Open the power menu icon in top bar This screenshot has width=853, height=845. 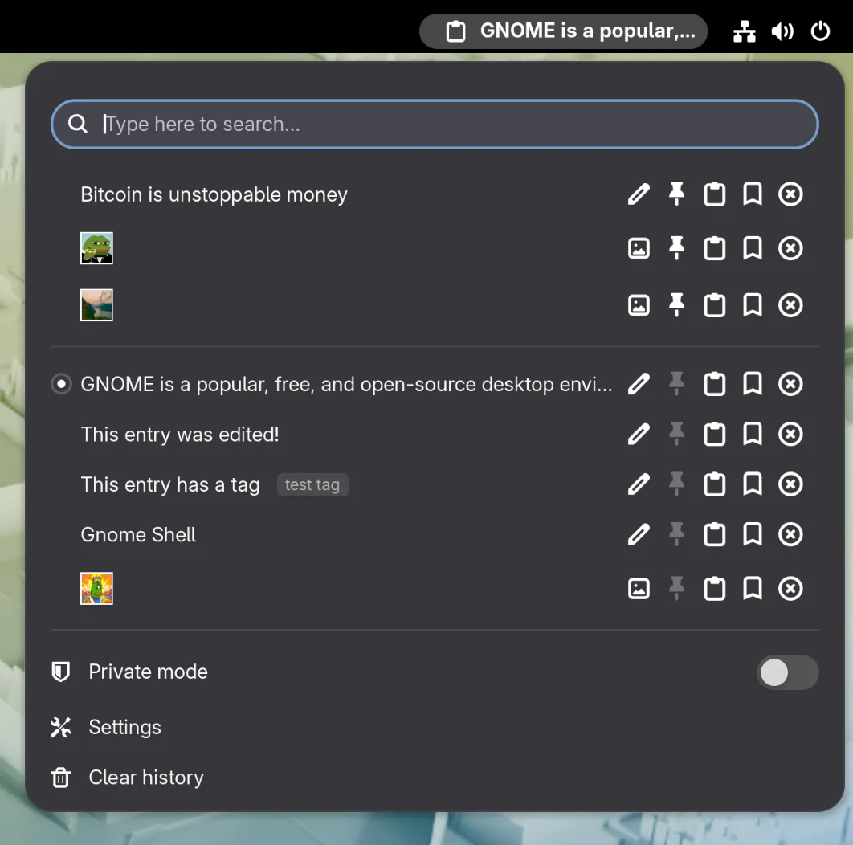pyautogui.click(x=820, y=31)
